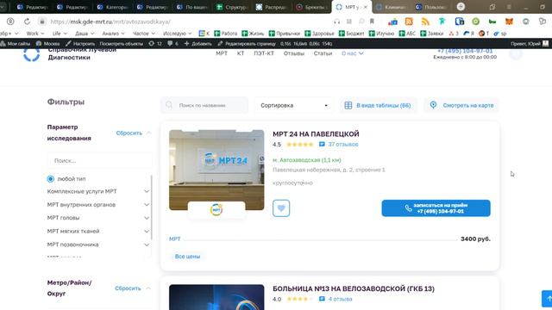Open the yellow RSS extension icon
The image size is (552, 310).
coord(425,22)
